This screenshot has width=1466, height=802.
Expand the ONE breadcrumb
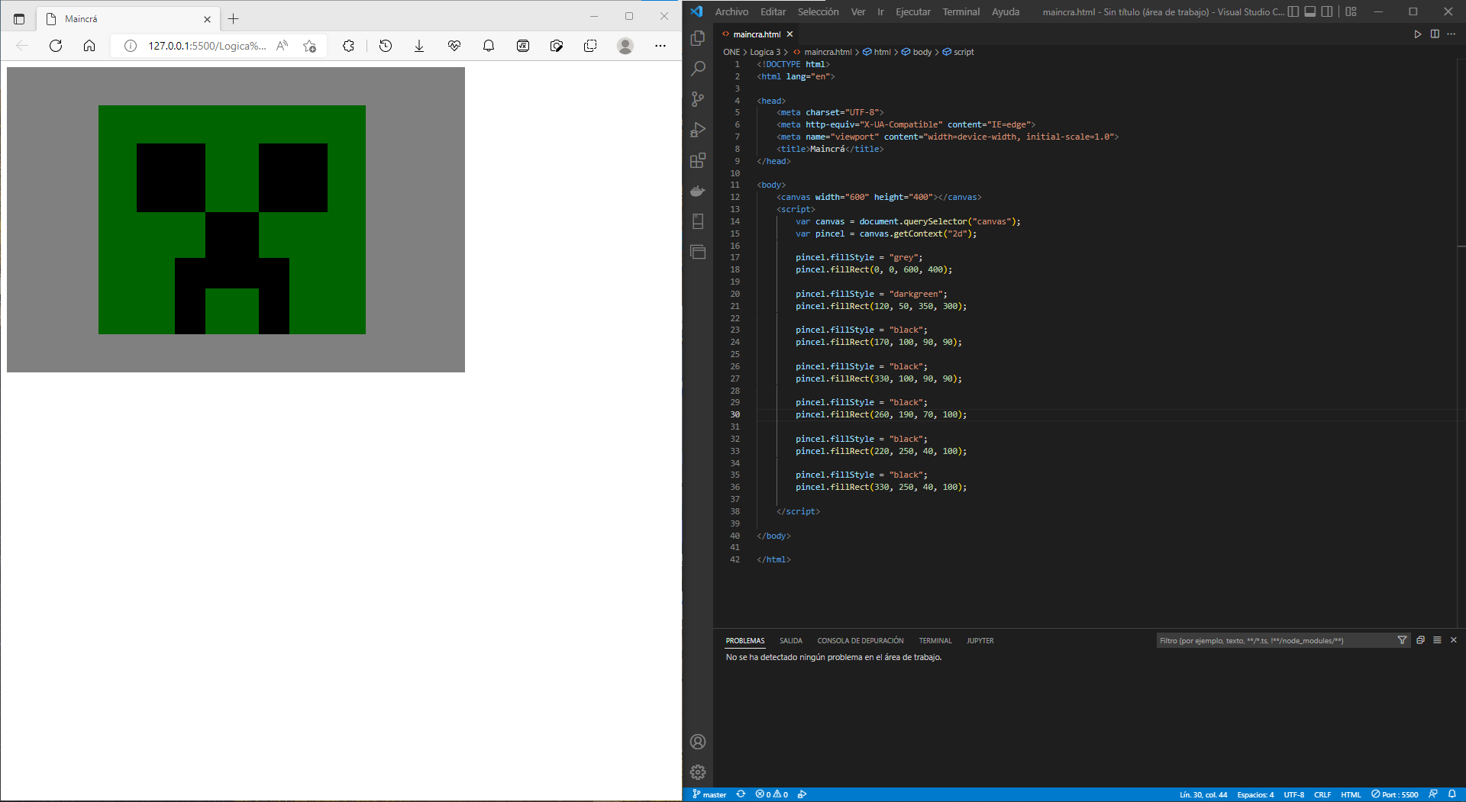[x=731, y=52]
